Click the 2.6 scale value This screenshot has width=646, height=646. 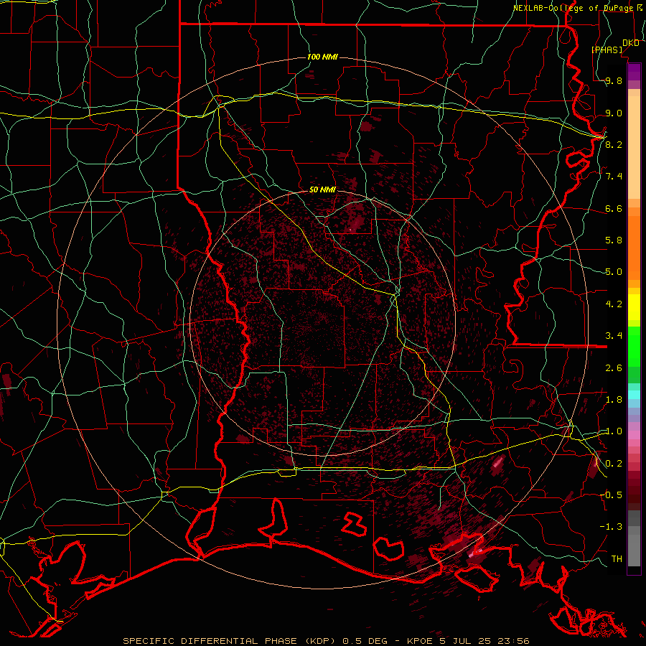click(x=614, y=368)
